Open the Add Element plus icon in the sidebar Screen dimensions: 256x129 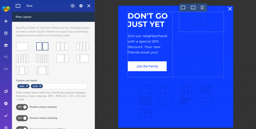[x=6, y=21]
